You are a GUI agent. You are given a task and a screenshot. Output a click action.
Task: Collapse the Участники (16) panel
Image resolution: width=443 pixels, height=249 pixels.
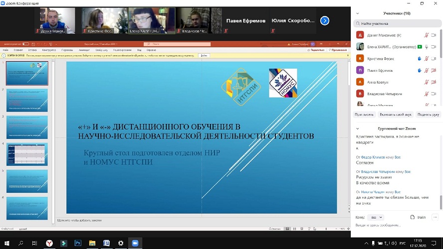pyautogui.click(x=358, y=13)
